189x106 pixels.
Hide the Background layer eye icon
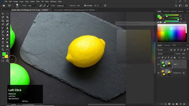158,73
